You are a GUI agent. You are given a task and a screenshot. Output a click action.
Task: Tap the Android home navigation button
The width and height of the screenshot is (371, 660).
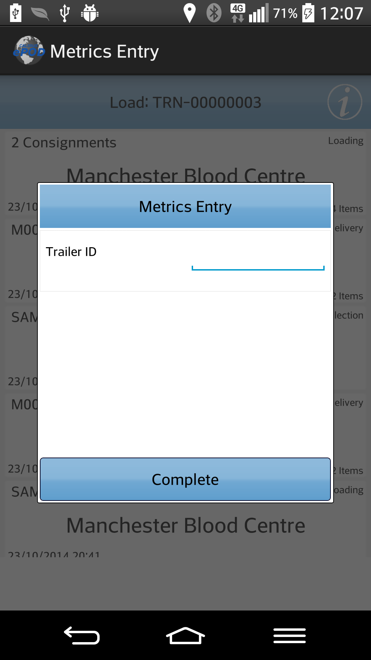pos(185,635)
